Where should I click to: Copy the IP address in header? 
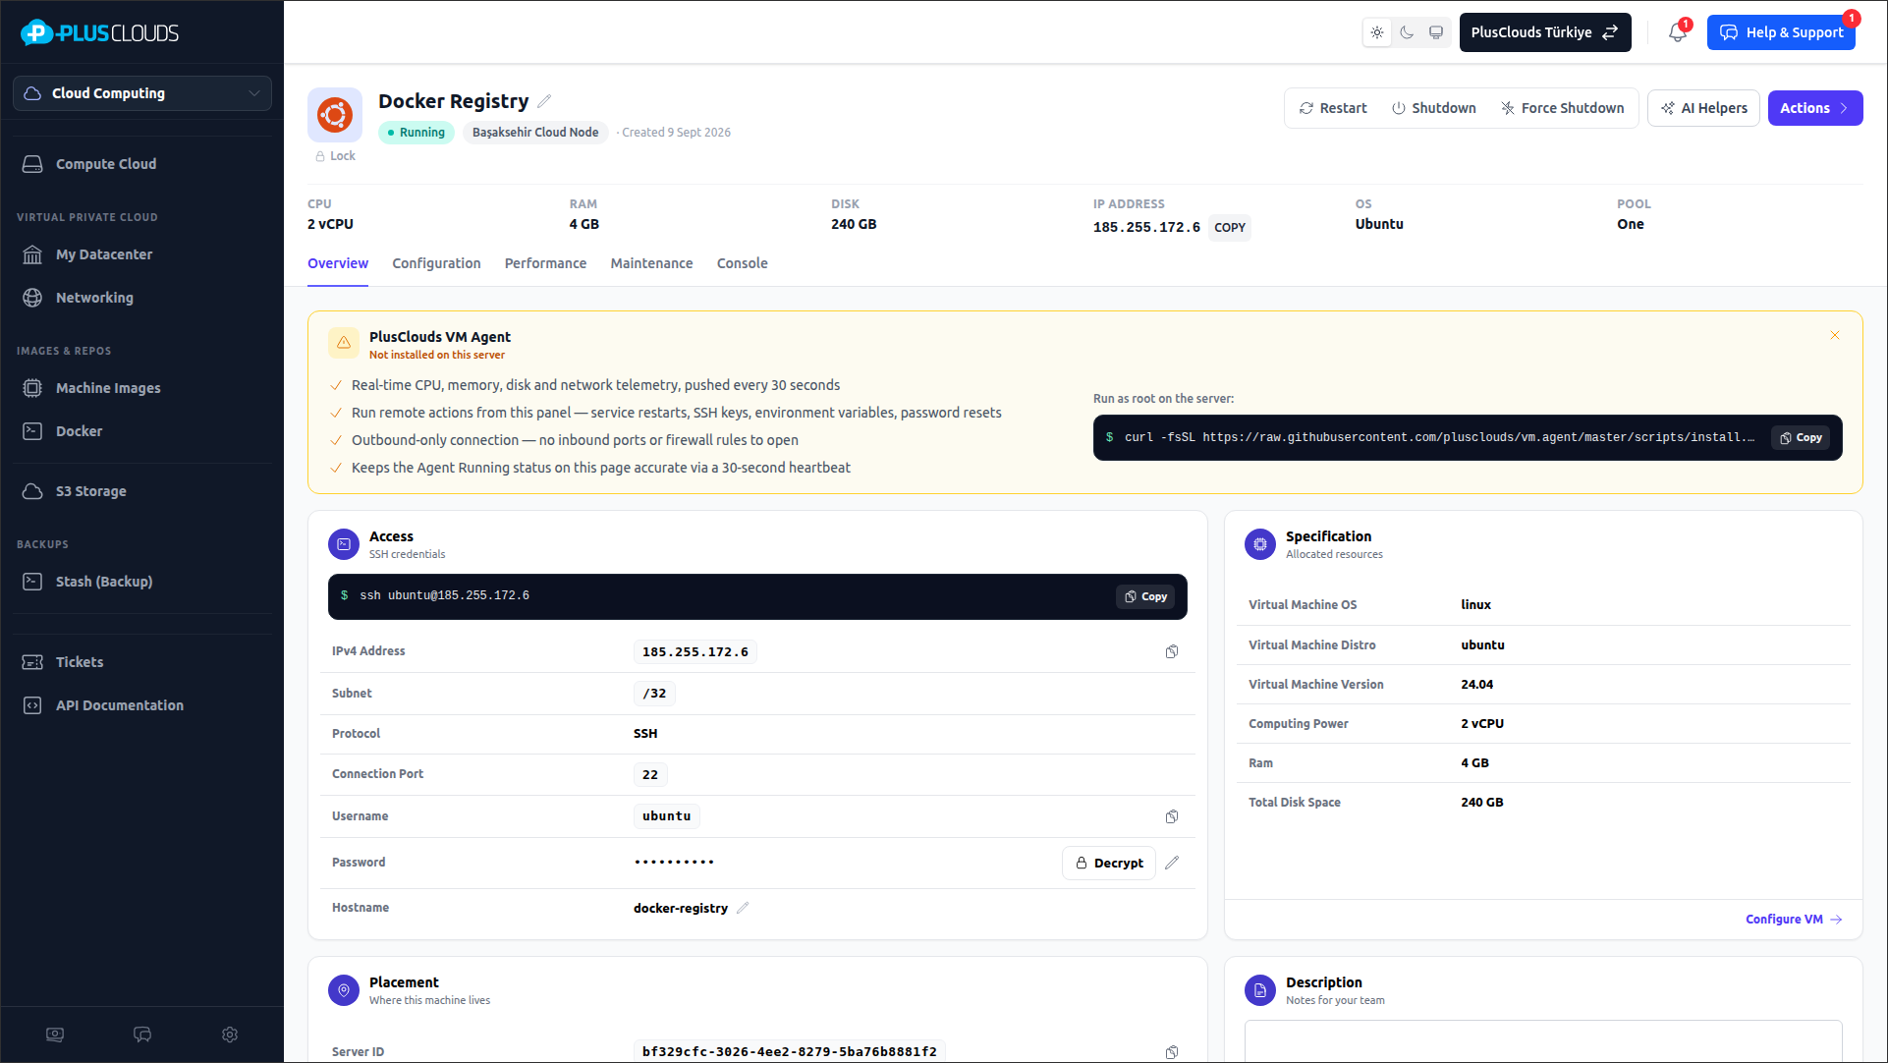[x=1230, y=227]
